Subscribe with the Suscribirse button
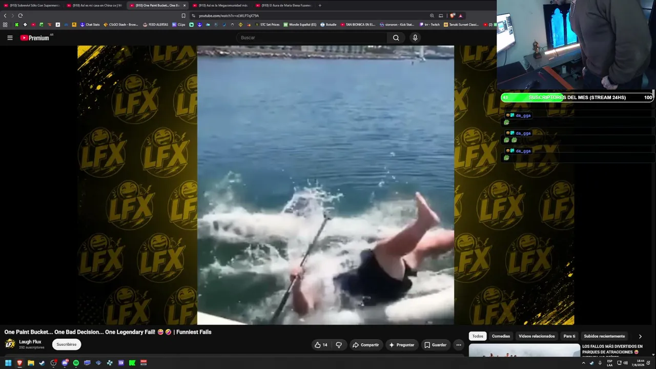Screen dimensions: 656x369 point(67,344)
